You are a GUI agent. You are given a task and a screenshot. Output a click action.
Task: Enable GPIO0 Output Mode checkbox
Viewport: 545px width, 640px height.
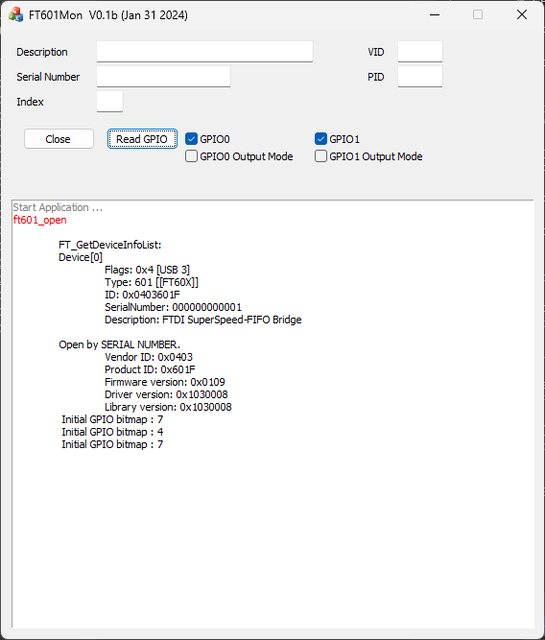(191, 156)
